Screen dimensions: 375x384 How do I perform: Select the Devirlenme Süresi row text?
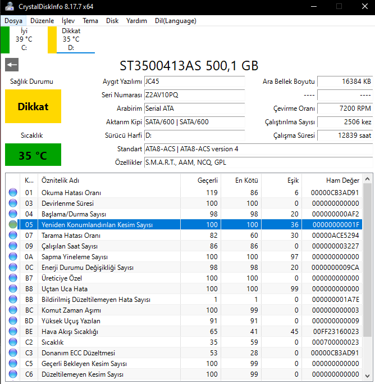tap(67, 204)
